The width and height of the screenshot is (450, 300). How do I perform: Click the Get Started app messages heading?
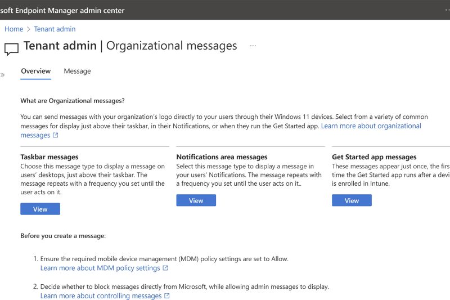[x=374, y=157]
